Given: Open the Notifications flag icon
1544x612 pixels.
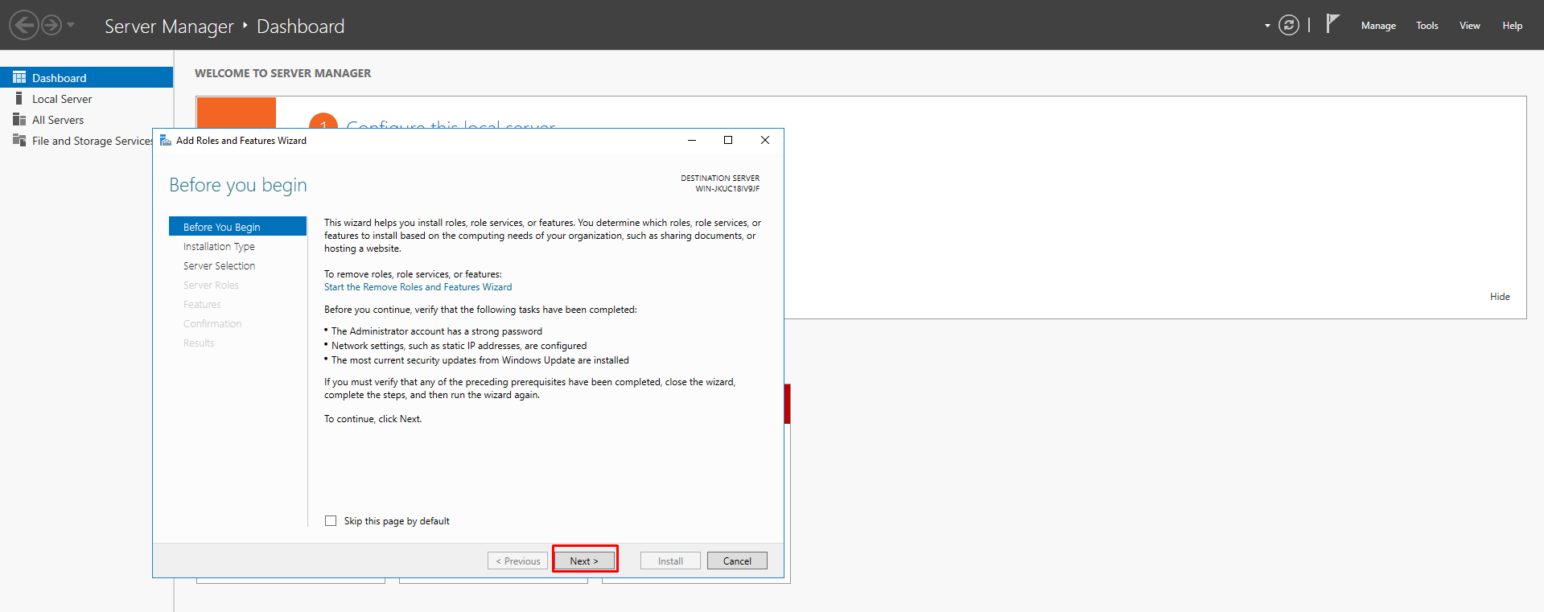Looking at the screenshot, I should tap(1332, 23).
